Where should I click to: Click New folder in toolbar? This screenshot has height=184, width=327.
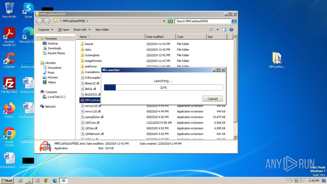pyautogui.click(x=102, y=30)
